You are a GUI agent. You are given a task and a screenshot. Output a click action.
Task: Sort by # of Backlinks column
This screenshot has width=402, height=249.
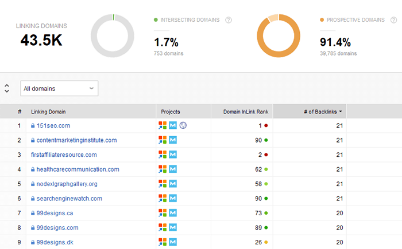pos(310,112)
